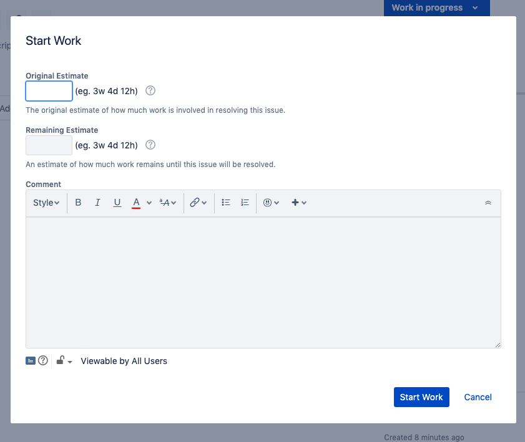Image resolution: width=525 pixels, height=442 pixels.
Task: Insert a numbered list
Action: click(x=245, y=203)
